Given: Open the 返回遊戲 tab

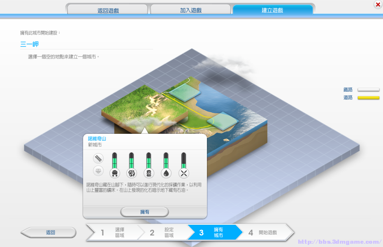Looking at the screenshot, I should click(x=108, y=10).
